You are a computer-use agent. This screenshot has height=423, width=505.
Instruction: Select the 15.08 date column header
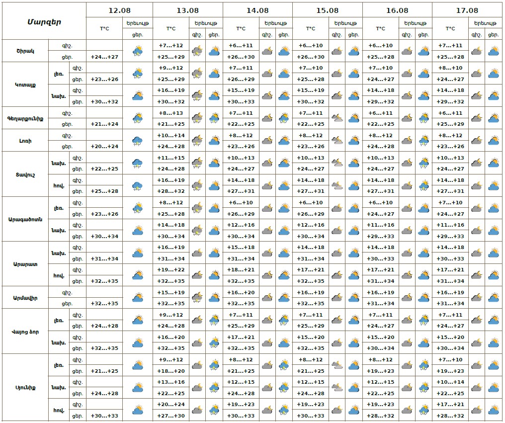click(327, 10)
